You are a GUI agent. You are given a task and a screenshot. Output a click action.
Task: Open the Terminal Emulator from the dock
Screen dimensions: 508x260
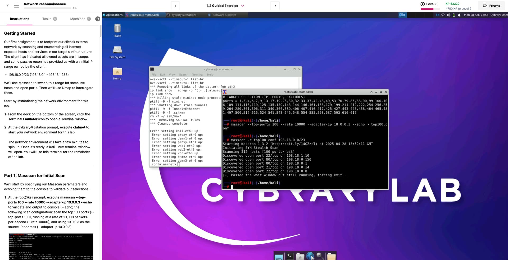290,256
